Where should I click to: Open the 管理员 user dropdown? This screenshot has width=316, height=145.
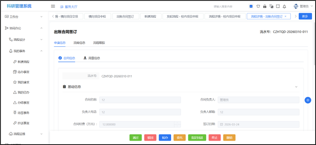pyautogui.click(x=301, y=6)
